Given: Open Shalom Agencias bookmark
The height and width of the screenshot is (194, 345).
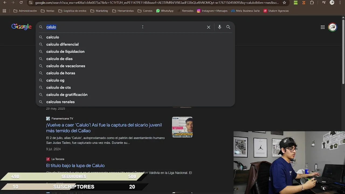Looking at the screenshot, I should point(276,11).
